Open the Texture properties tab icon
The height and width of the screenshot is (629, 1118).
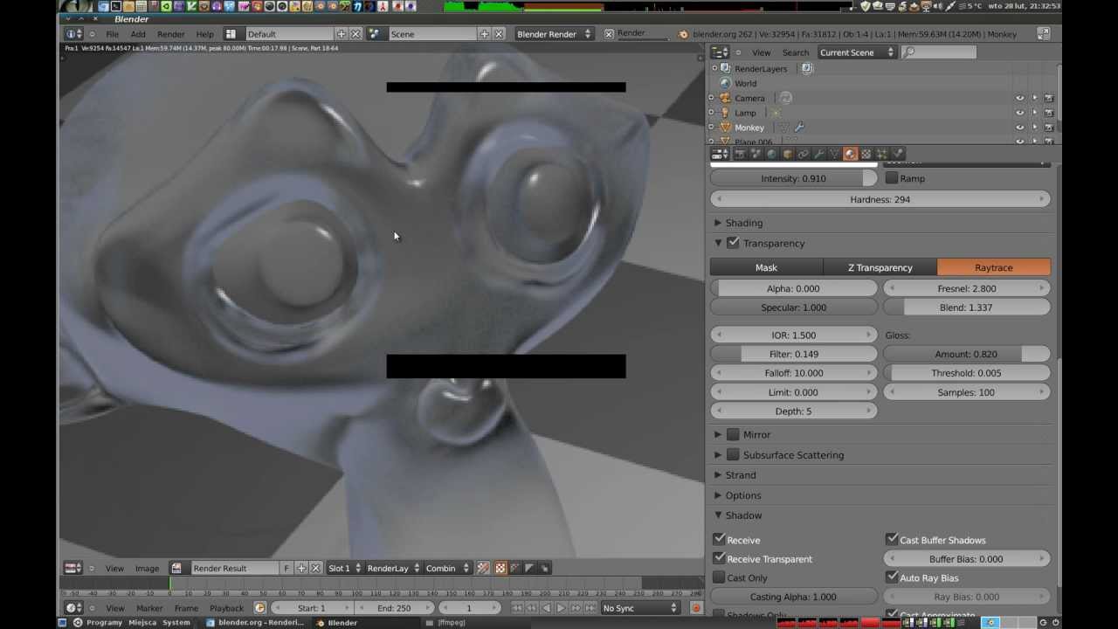coord(866,154)
